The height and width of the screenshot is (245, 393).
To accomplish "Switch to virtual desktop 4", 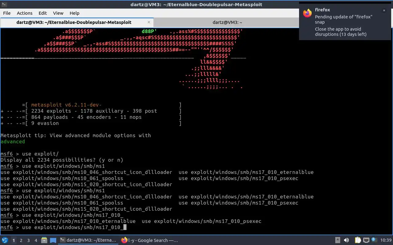I will [36, 240].
